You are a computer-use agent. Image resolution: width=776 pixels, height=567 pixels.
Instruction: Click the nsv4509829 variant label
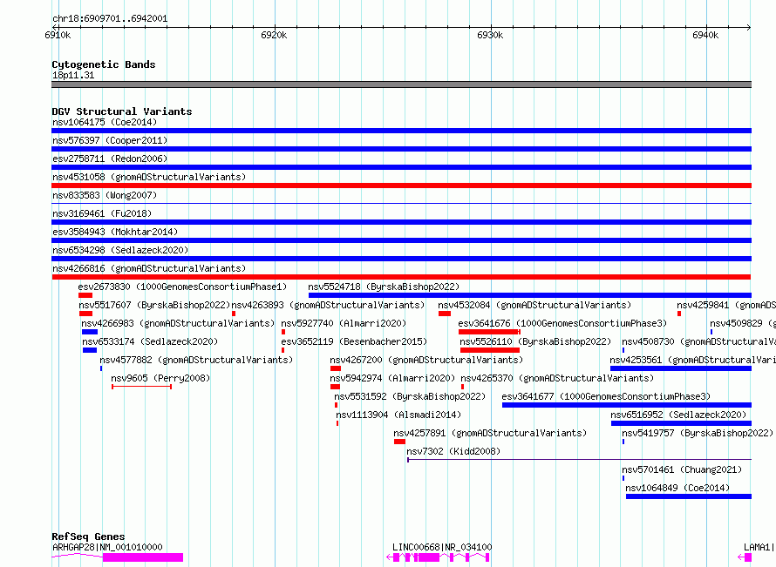coord(742,323)
